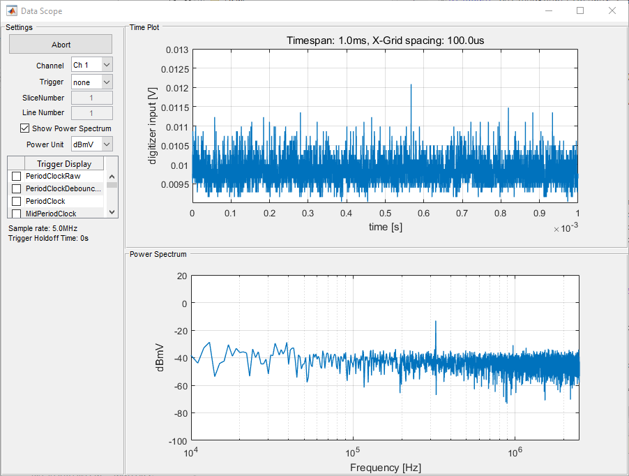Check the PeriodClock trigger checkbox
The image size is (629, 476).
[x=17, y=202]
